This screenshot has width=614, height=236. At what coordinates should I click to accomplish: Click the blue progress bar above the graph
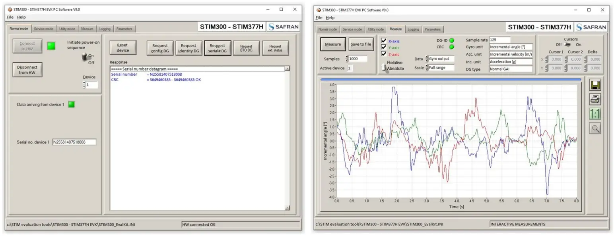tap(451, 79)
